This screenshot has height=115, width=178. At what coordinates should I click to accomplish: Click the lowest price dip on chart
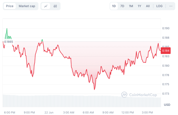click(x=94, y=89)
